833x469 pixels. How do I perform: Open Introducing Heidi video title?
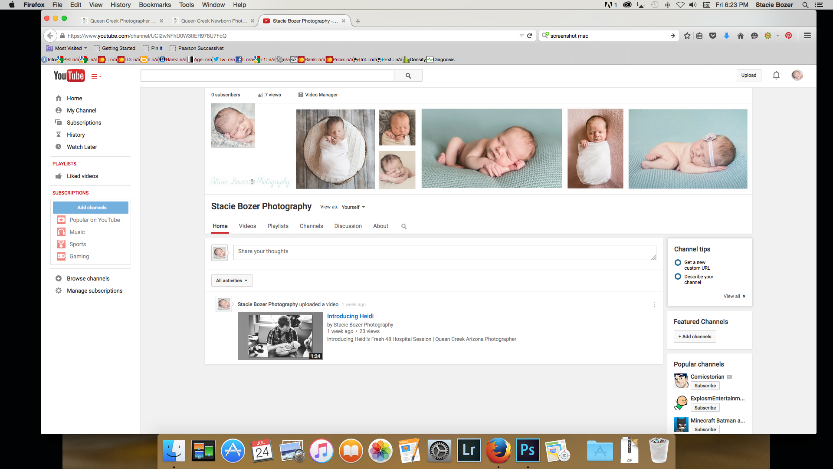[x=350, y=316]
